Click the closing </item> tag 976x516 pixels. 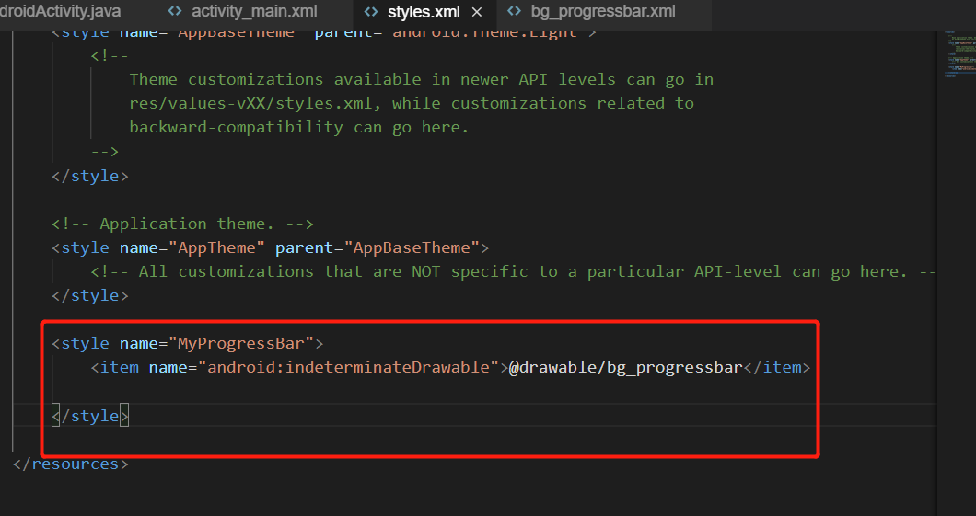(x=777, y=367)
